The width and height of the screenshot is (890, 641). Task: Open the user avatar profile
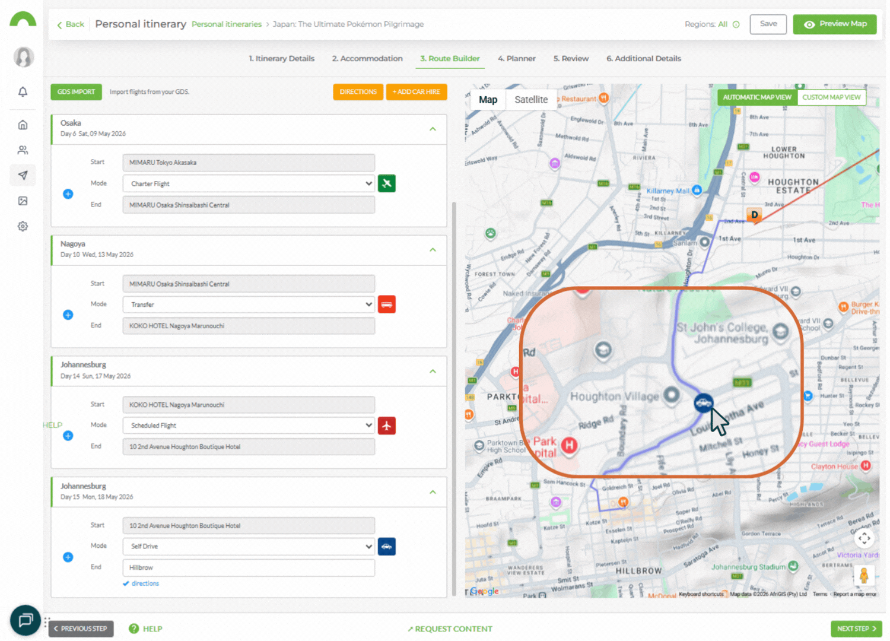click(23, 57)
